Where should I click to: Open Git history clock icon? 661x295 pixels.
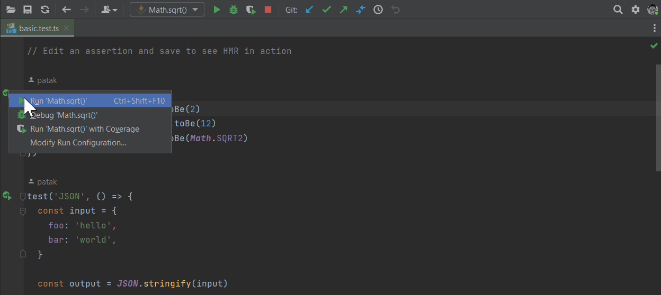[378, 10]
